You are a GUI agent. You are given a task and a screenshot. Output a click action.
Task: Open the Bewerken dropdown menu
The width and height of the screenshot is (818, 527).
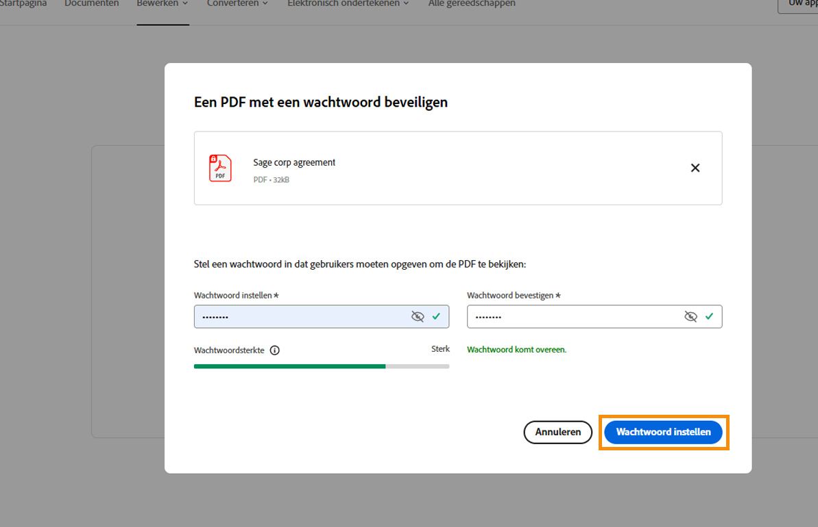pyautogui.click(x=162, y=3)
